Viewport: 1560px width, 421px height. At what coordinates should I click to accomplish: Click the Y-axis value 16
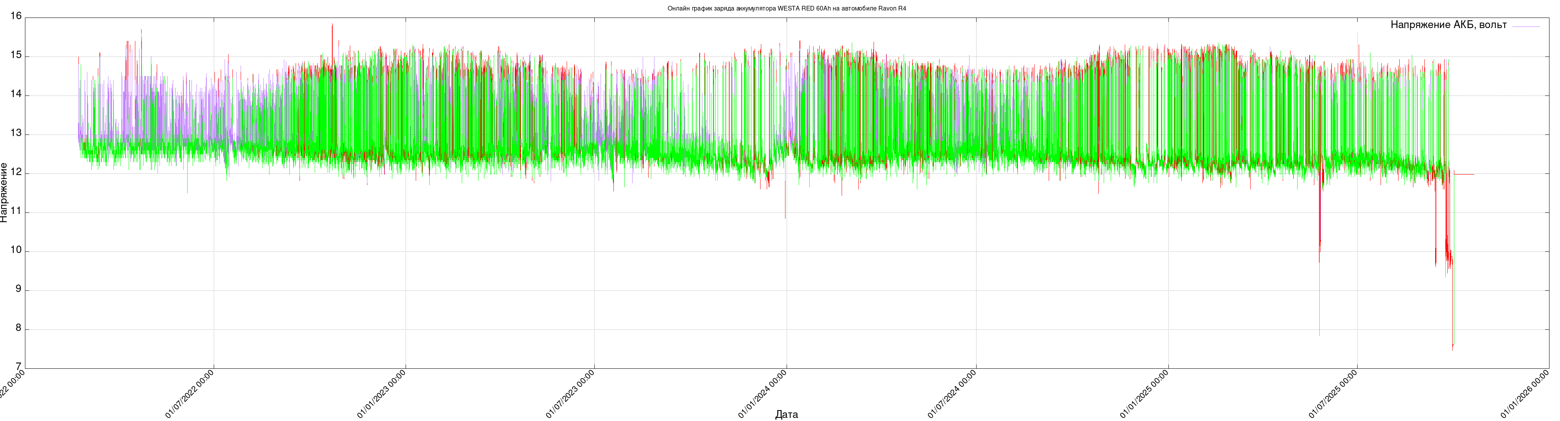tap(16, 16)
